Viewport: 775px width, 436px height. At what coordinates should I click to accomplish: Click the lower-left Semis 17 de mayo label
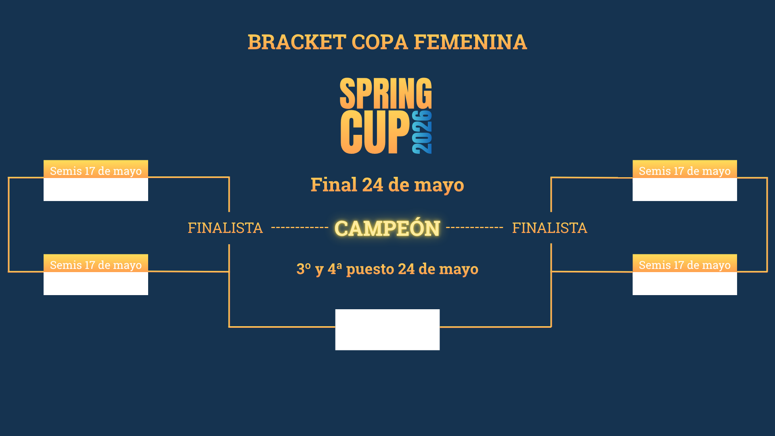point(96,265)
